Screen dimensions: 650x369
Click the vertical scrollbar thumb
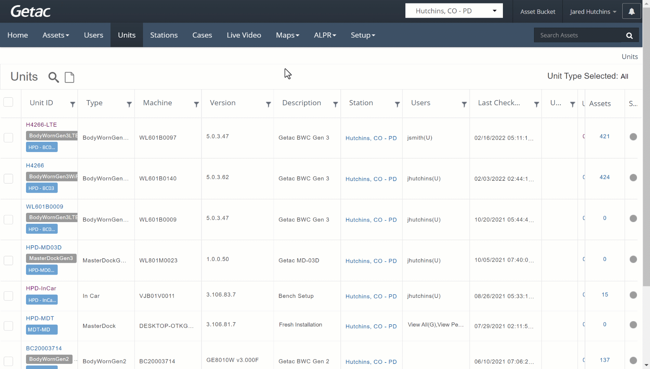point(646,147)
